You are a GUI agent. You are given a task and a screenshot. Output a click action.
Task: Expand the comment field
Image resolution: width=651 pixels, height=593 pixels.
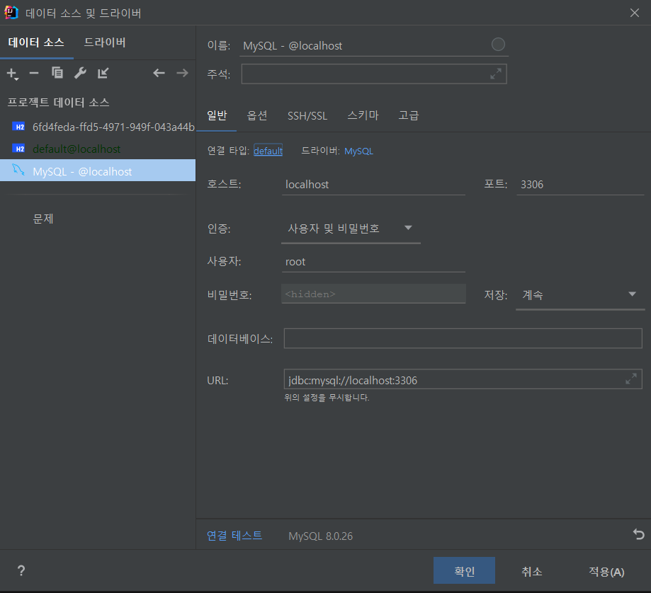pyautogui.click(x=496, y=74)
